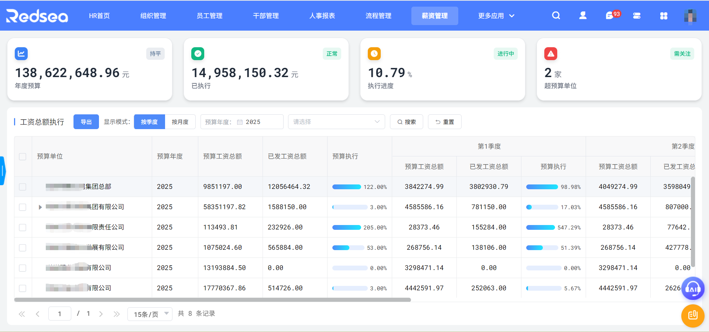709x332 pixels.
Task: Open the 员工管理 menu
Action: coord(209,16)
